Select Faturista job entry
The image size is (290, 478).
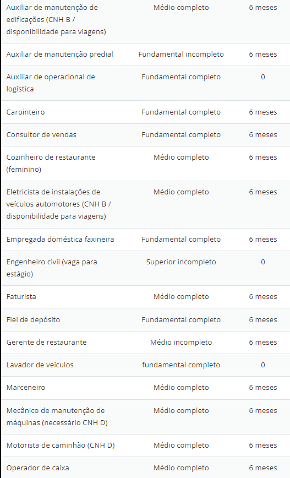pyautogui.click(x=146, y=297)
